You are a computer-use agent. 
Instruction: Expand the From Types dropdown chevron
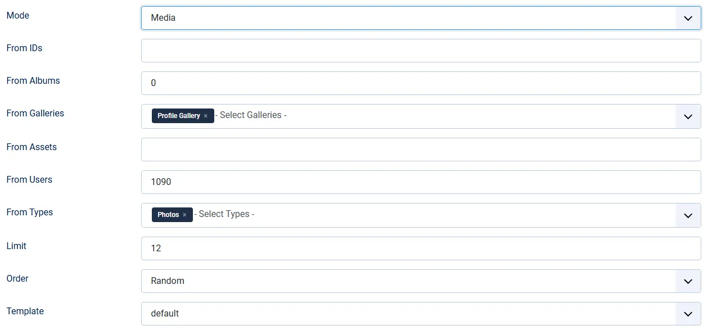point(688,215)
